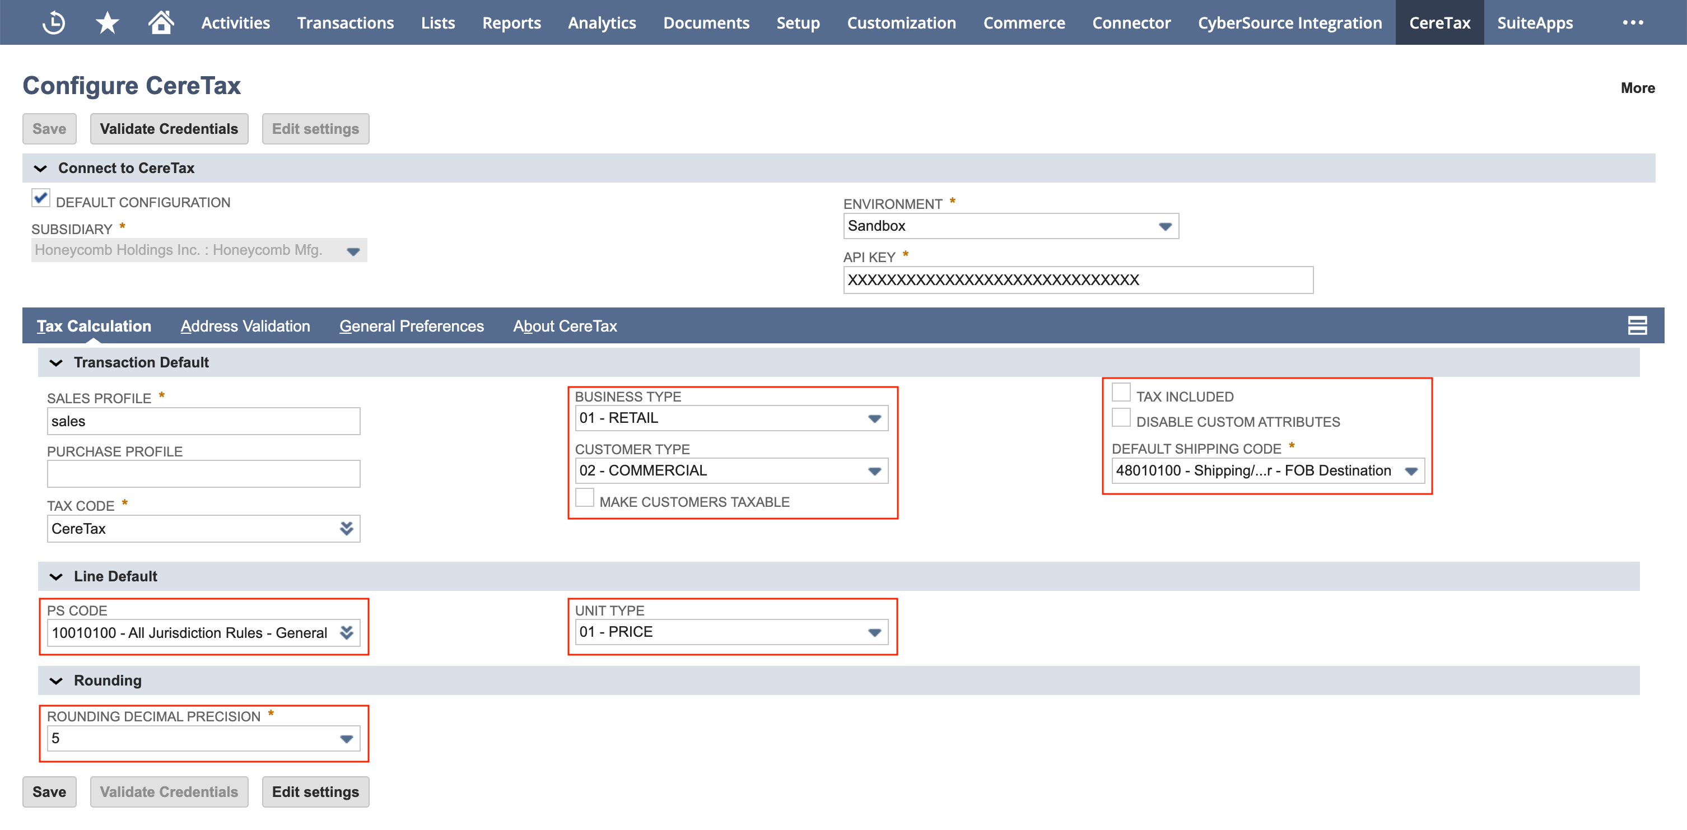Open the CyberSource Integration menu
Viewport: 1687px width, 830px height.
tap(1289, 22)
